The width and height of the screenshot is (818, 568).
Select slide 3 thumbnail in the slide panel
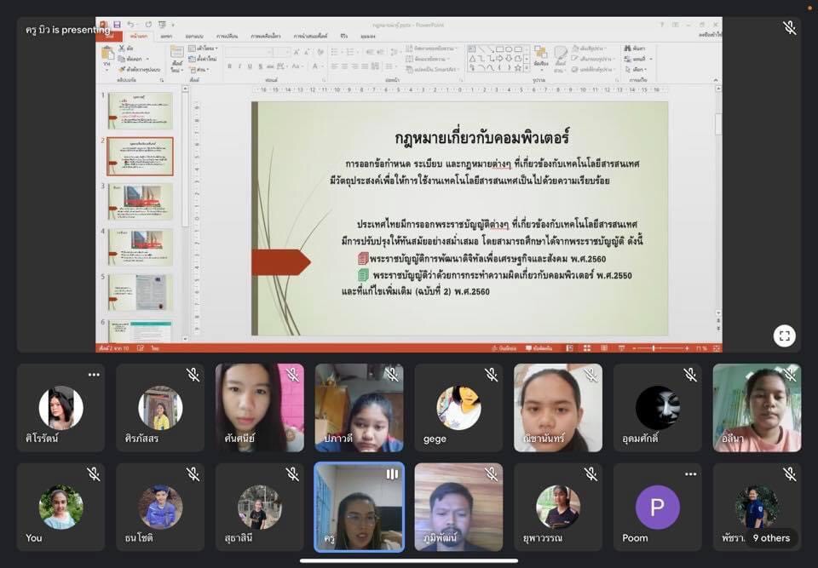pyautogui.click(x=140, y=201)
